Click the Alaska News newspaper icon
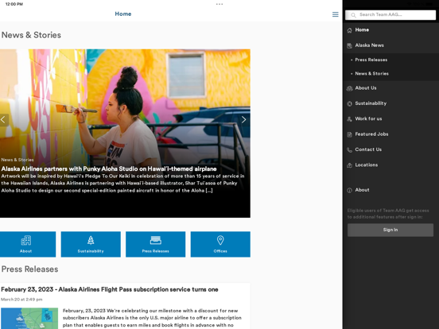439x329 pixels. click(349, 45)
